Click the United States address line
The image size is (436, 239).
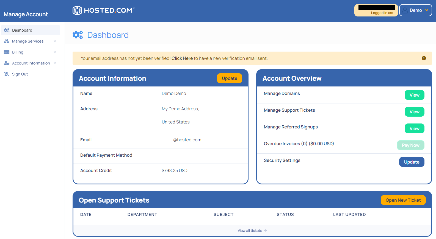coord(176,122)
